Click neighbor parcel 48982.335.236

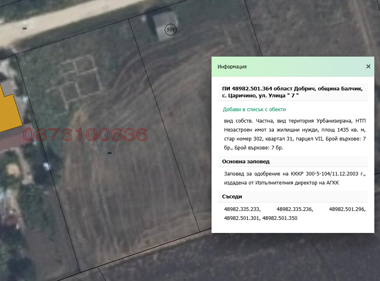(295, 209)
